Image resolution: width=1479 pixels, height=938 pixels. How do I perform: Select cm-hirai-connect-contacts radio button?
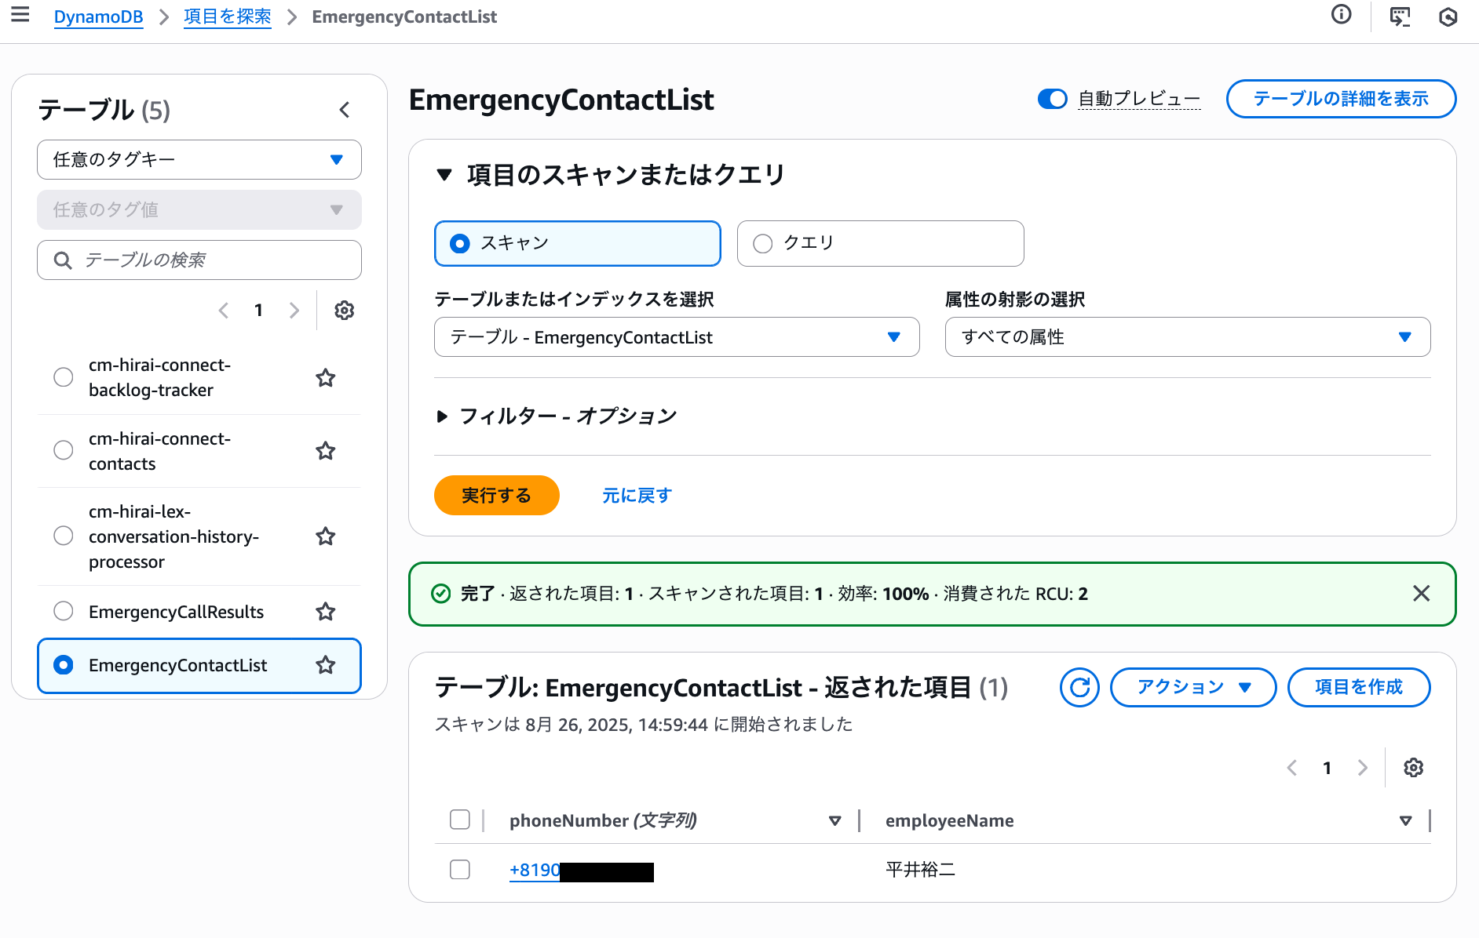click(x=64, y=450)
